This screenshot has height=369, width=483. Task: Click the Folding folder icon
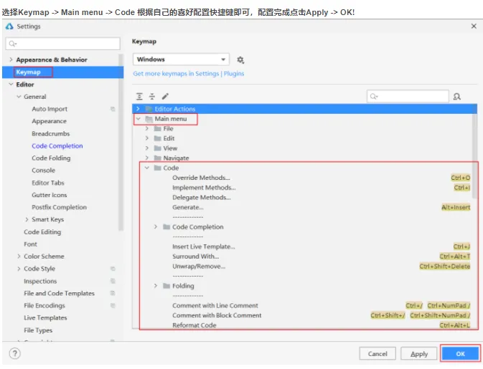point(167,286)
